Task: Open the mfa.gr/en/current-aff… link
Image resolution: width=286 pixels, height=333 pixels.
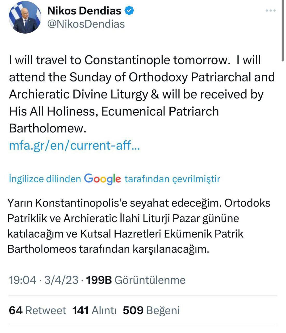Action: 74,145
